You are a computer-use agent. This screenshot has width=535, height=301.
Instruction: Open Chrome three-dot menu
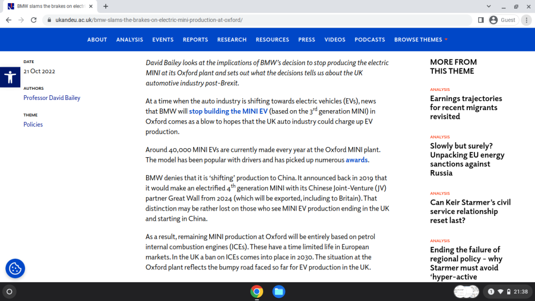[x=526, y=20]
